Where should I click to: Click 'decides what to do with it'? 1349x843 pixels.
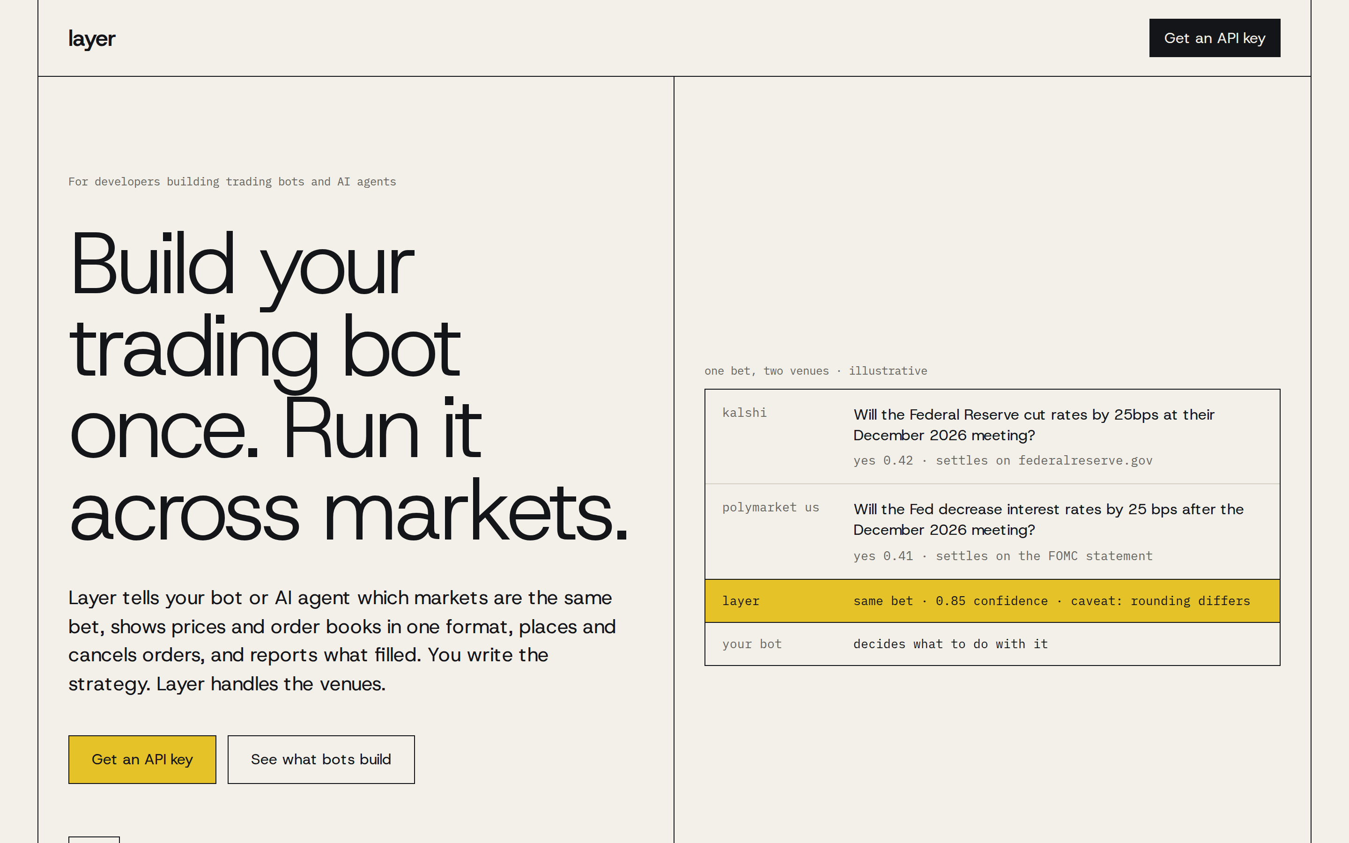950,644
